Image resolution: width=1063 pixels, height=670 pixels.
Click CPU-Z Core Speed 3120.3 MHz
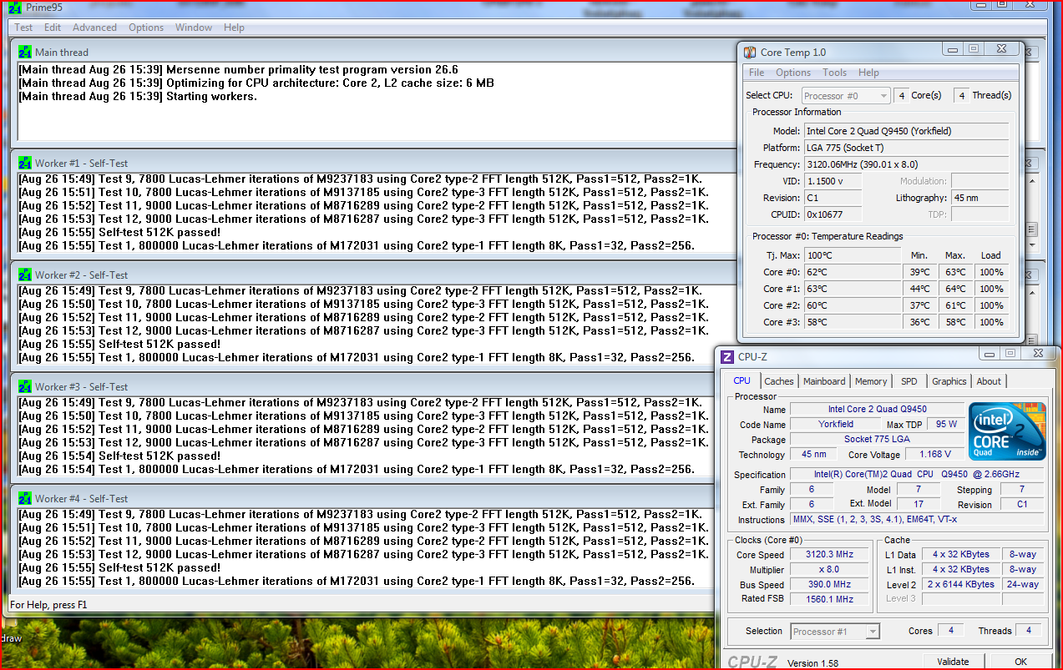(829, 555)
